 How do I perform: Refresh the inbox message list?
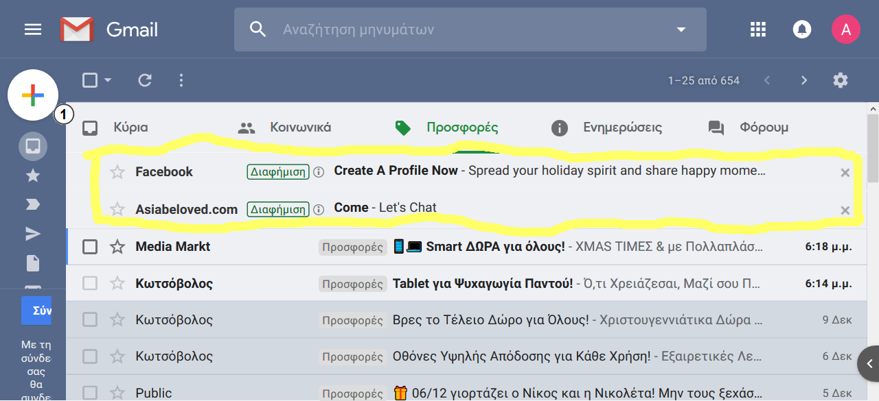pos(145,80)
